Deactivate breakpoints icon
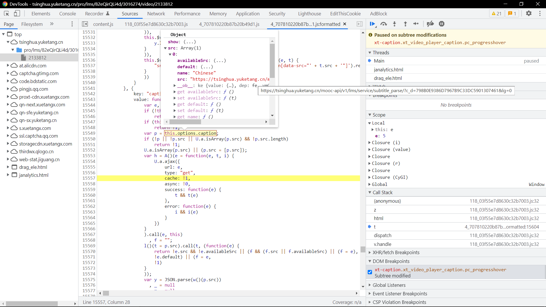The height and width of the screenshot is (307, 546). coord(430,24)
